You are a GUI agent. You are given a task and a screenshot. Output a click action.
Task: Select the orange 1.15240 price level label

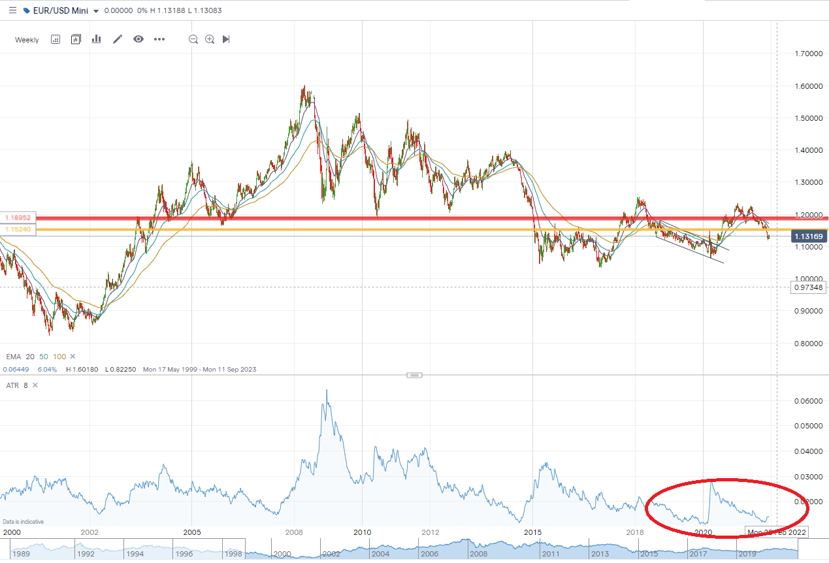point(17,230)
